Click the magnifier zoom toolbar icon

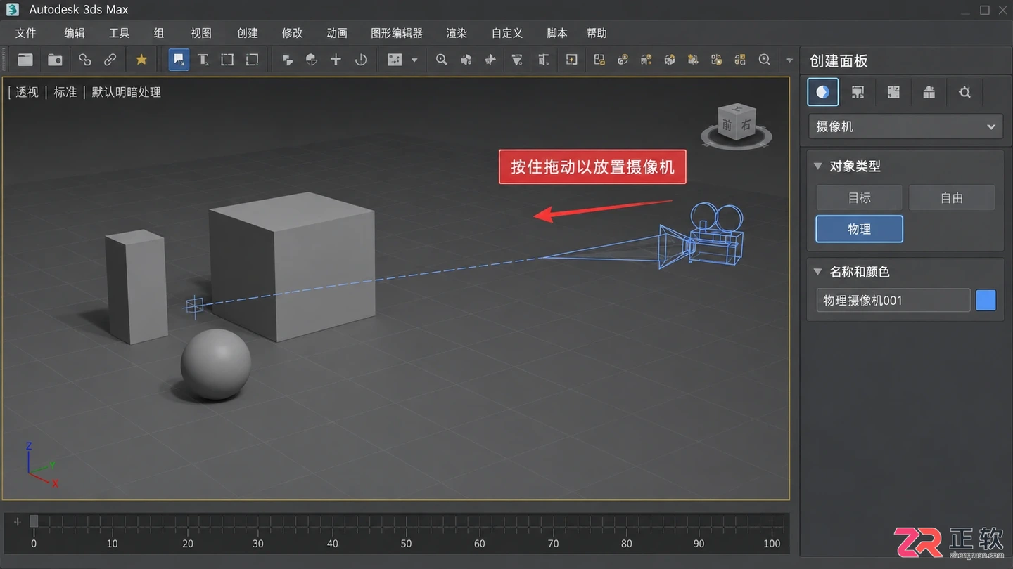441,60
